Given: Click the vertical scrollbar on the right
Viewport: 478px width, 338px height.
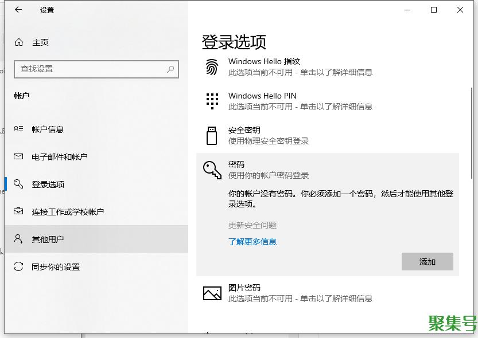Looking at the screenshot, I should click(x=472, y=132).
